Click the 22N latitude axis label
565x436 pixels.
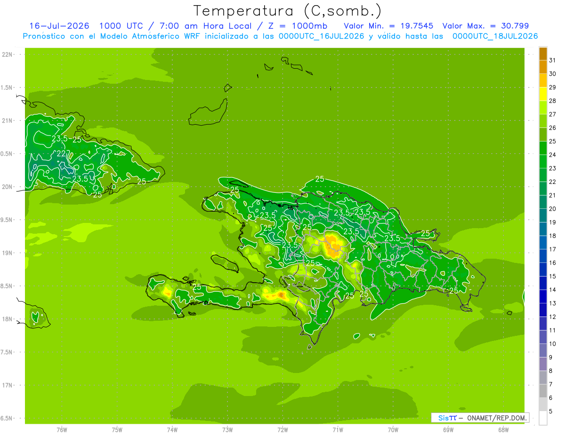pyautogui.click(x=8, y=55)
